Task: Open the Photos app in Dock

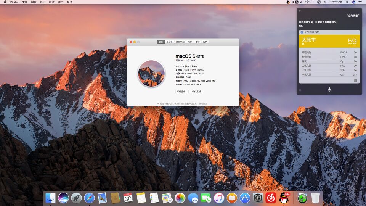Action: [180, 198]
